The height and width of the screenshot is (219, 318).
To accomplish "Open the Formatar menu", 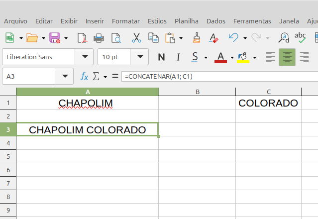I will click(125, 21).
